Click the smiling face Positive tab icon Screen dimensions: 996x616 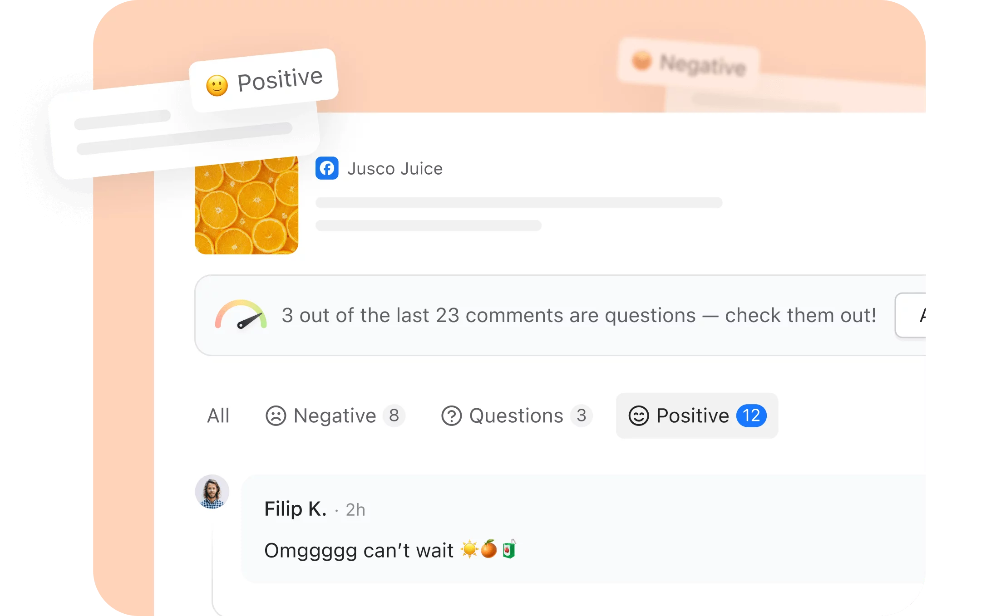[x=639, y=416]
